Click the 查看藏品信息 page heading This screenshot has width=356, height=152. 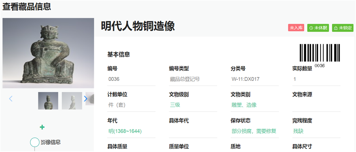[x=27, y=7]
